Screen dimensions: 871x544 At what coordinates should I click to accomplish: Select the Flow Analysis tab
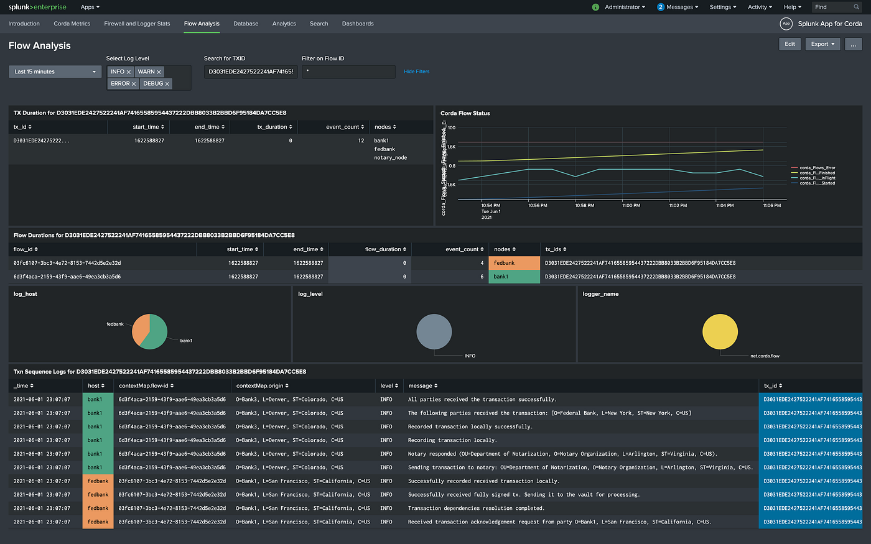point(202,24)
